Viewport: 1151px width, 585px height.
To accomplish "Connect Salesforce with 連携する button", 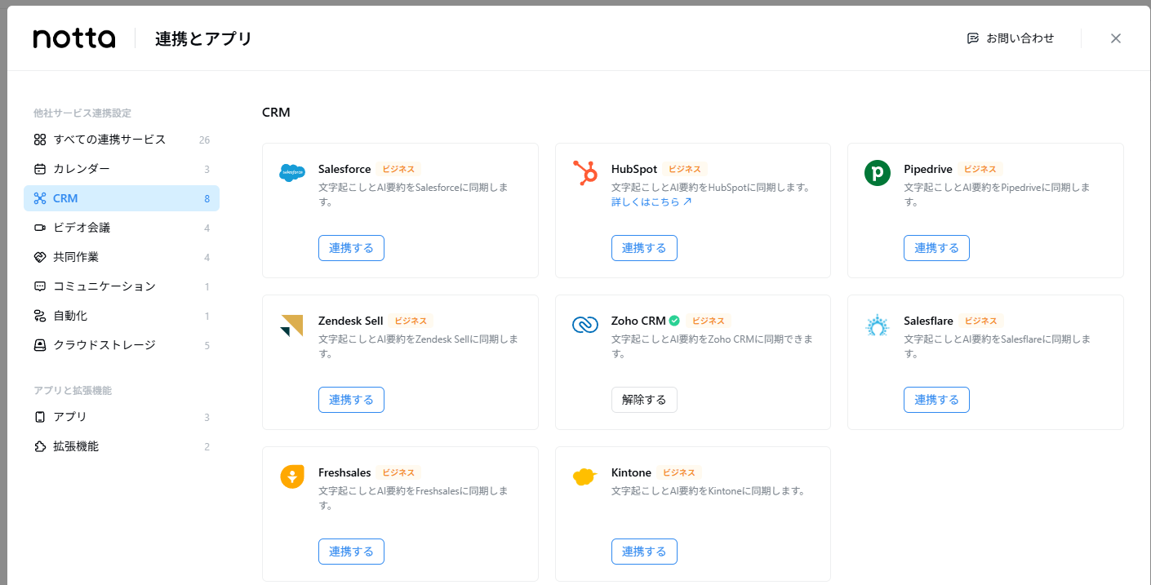I will pyautogui.click(x=351, y=248).
